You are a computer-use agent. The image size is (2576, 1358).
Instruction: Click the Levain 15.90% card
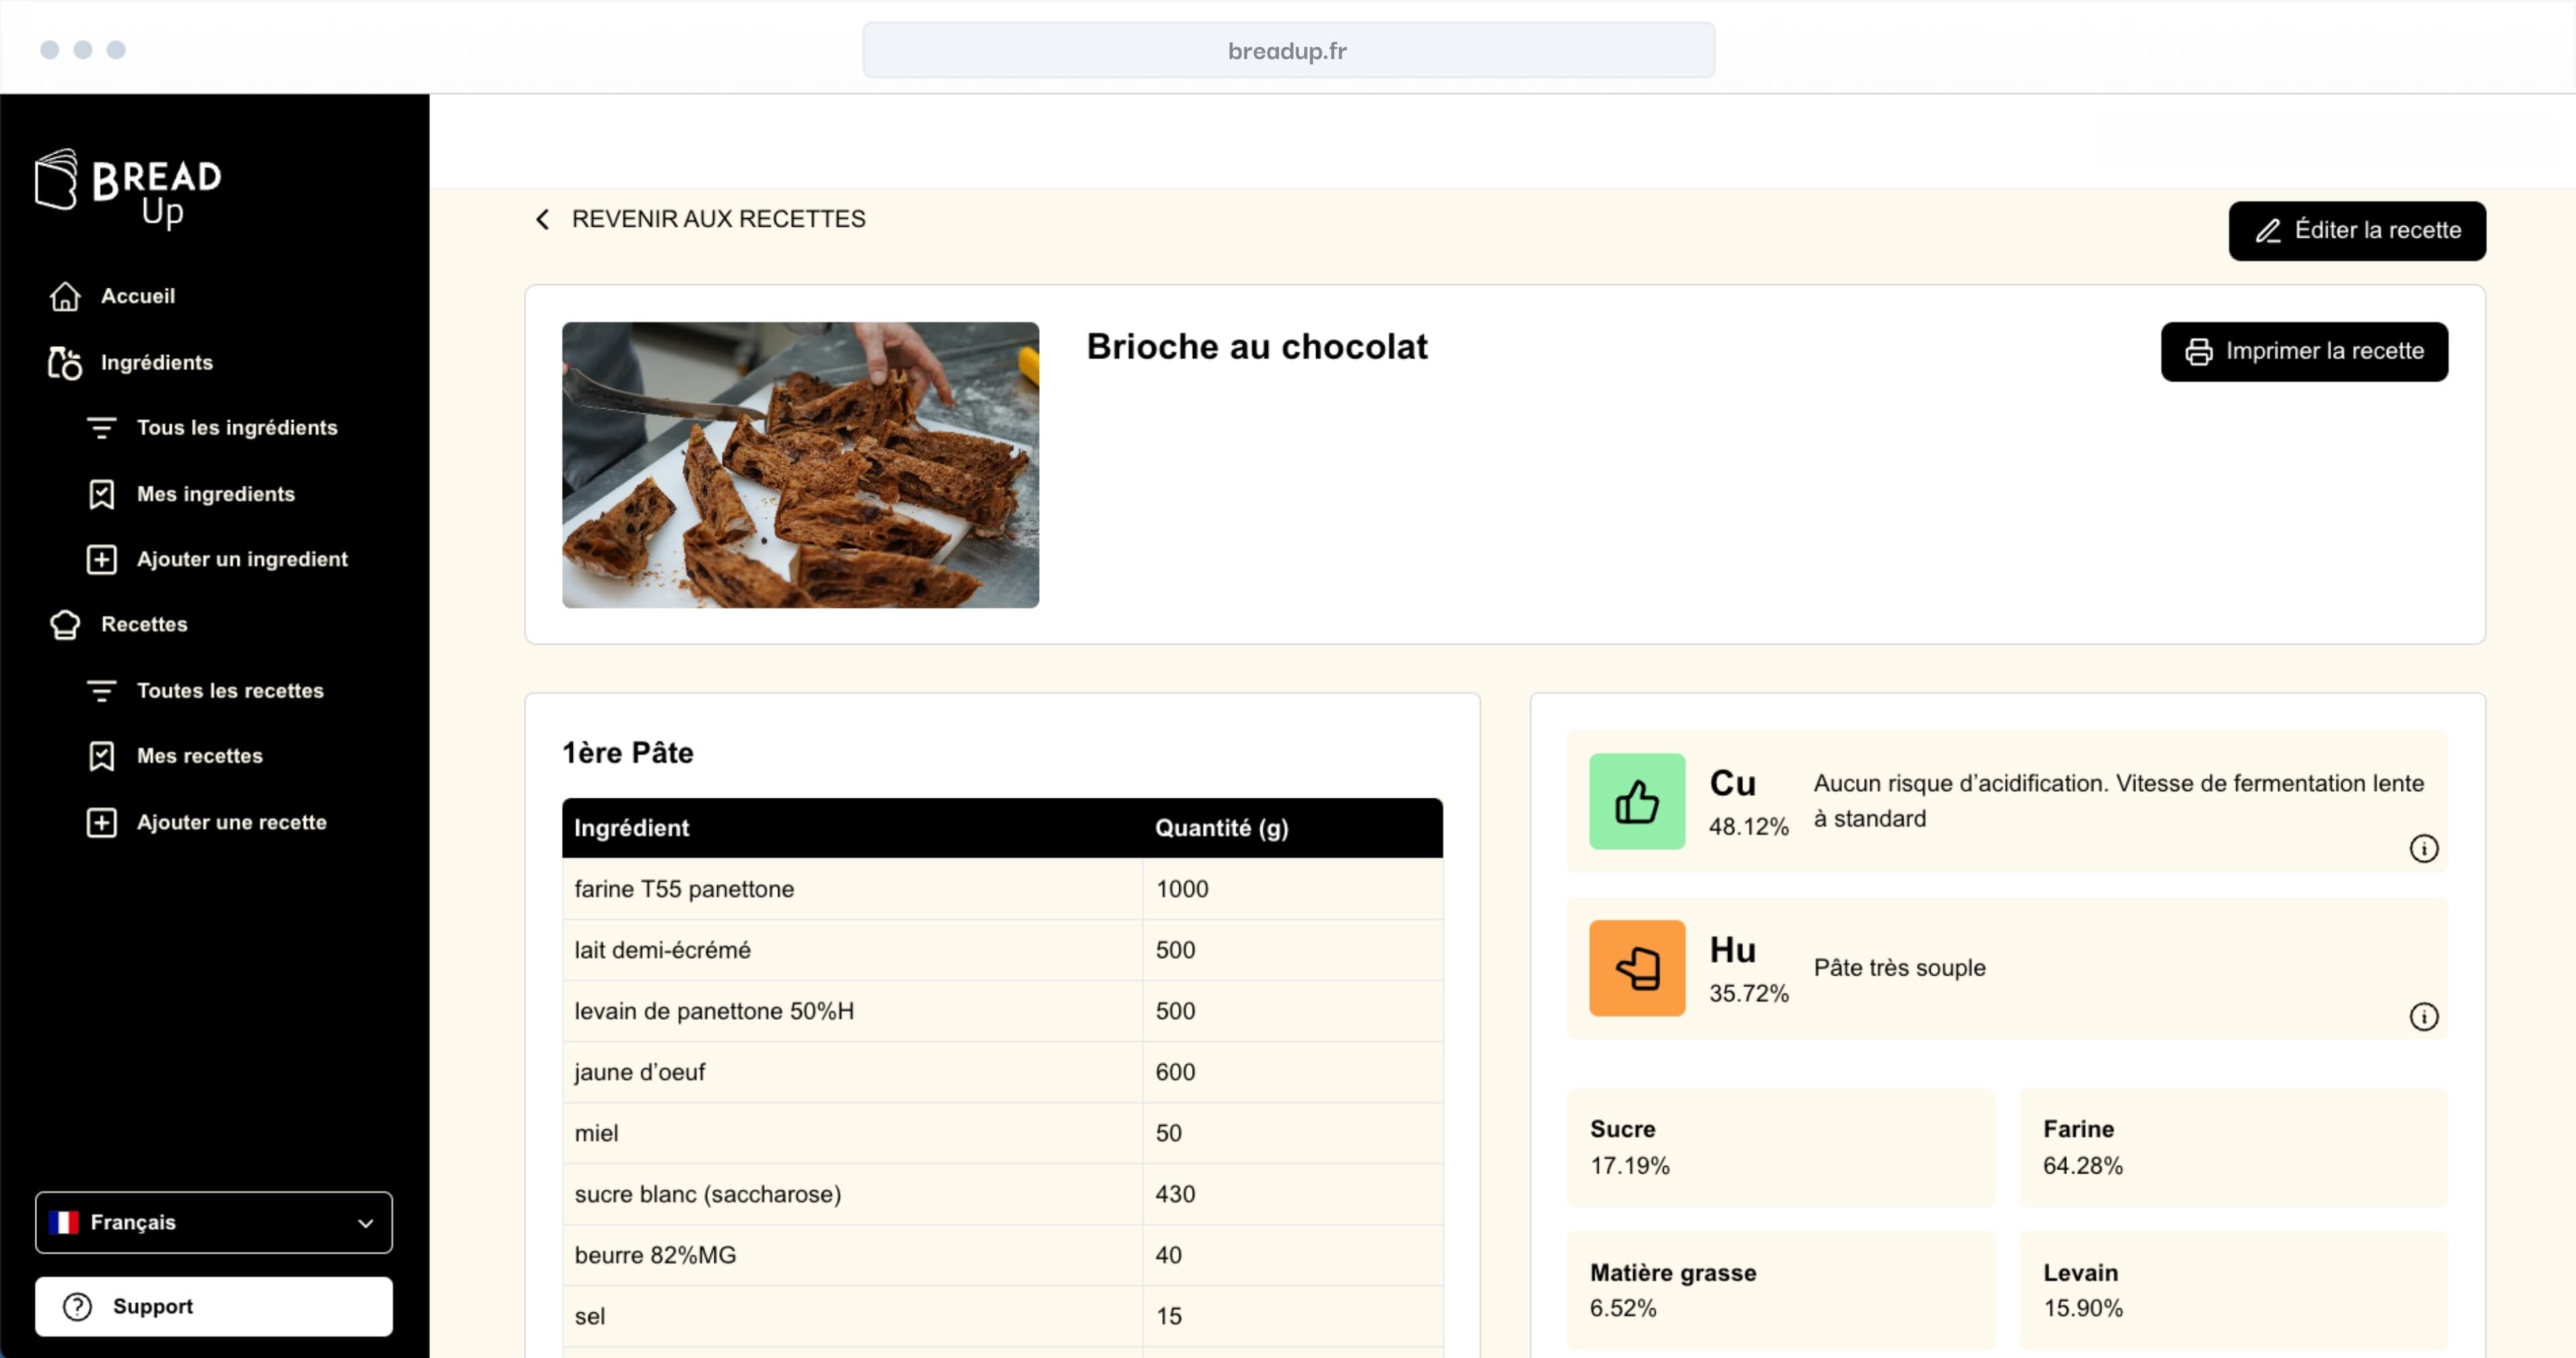2233,1290
